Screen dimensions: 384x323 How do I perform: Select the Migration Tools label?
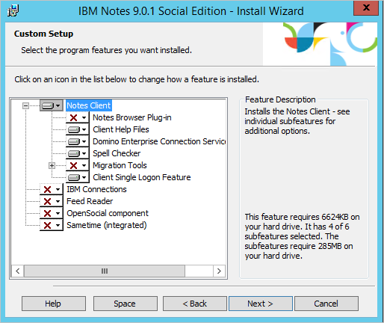point(120,165)
